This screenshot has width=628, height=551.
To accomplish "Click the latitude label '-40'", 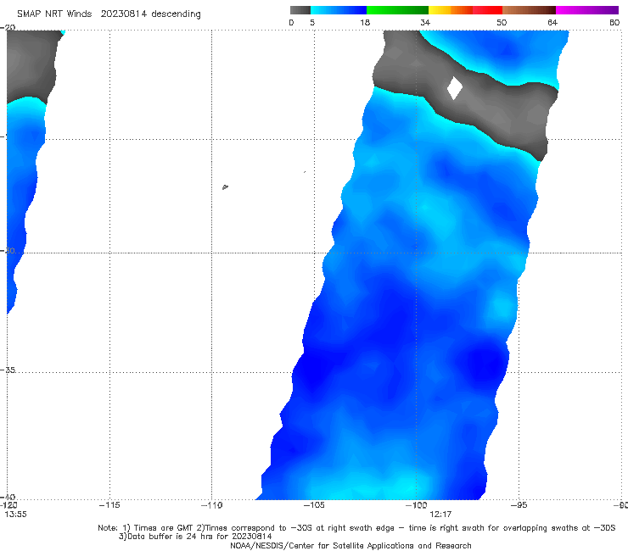I will (x=8, y=498).
